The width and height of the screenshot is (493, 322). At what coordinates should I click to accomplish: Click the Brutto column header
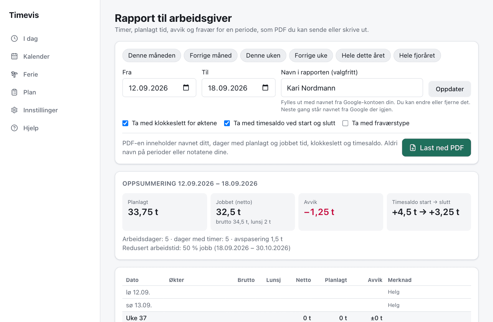click(x=246, y=280)
